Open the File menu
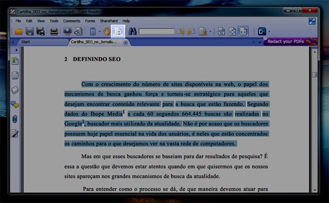The image size is (329, 203). pyautogui.click(x=18, y=21)
